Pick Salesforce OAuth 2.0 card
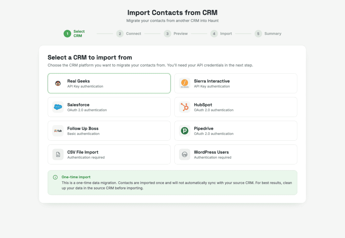The image size is (345, 238). [x=109, y=107]
